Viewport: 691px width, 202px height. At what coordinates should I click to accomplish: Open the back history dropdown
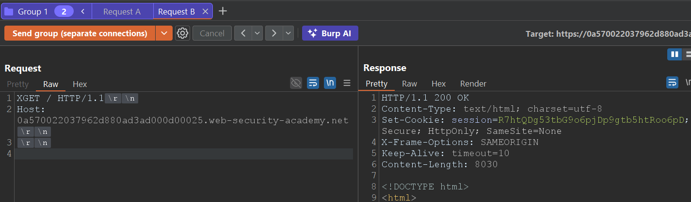[x=257, y=33]
